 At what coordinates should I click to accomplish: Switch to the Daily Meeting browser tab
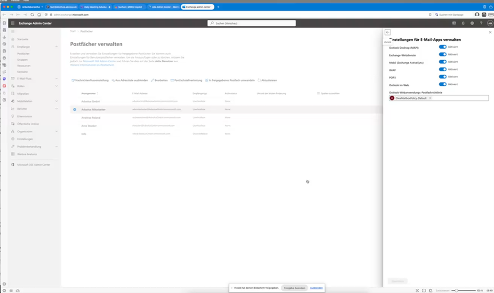(x=95, y=7)
